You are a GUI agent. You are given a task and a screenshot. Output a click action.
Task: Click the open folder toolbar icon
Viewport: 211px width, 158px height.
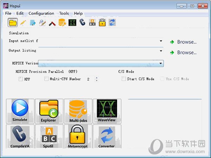click(x=13, y=22)
